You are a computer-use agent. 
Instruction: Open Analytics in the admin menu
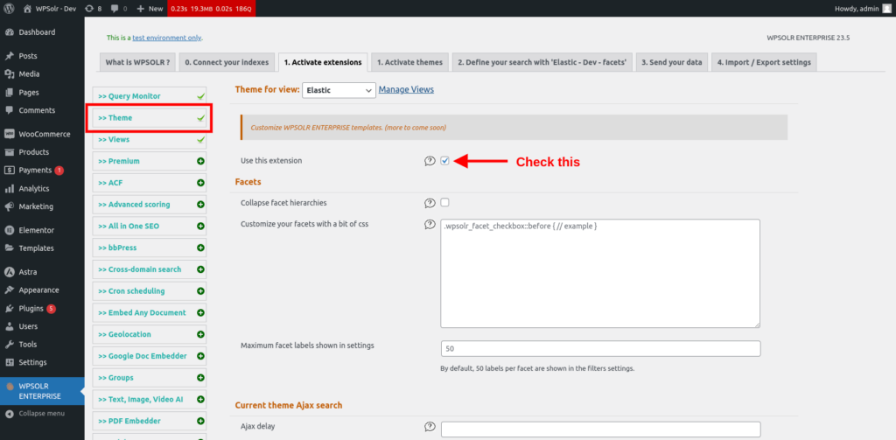(42, 189)
